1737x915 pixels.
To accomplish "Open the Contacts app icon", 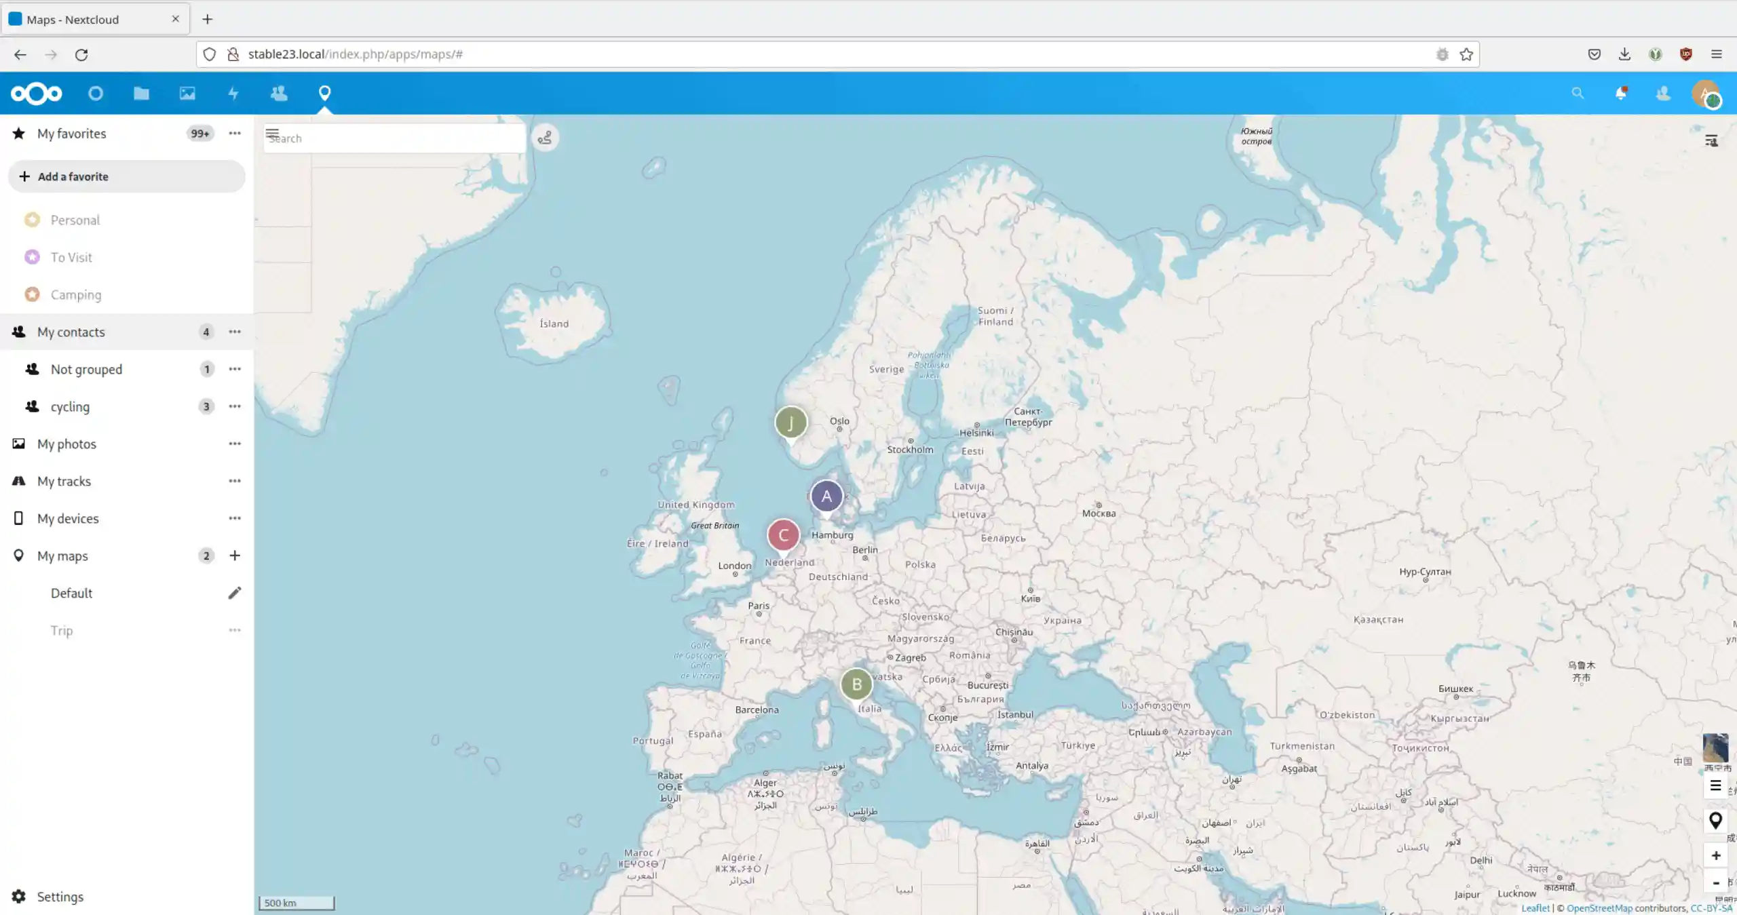I will 279,93.
